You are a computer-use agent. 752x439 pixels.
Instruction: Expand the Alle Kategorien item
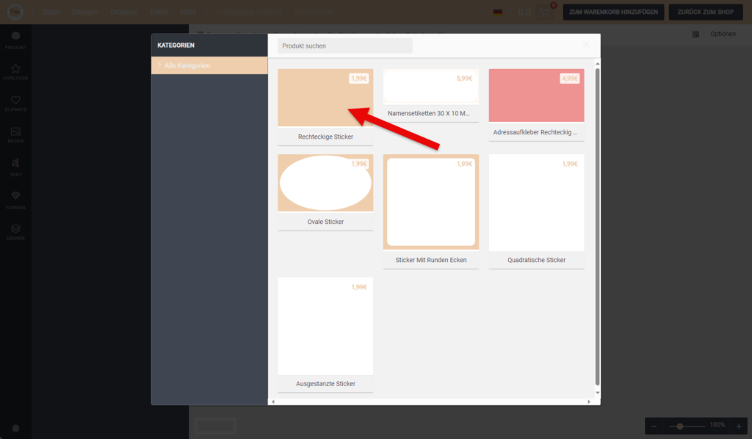point(209,66)
